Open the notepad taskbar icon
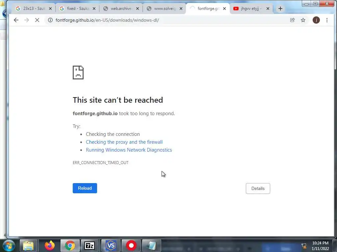The height and width of the screenshot is (252, 337). (151, 245)
